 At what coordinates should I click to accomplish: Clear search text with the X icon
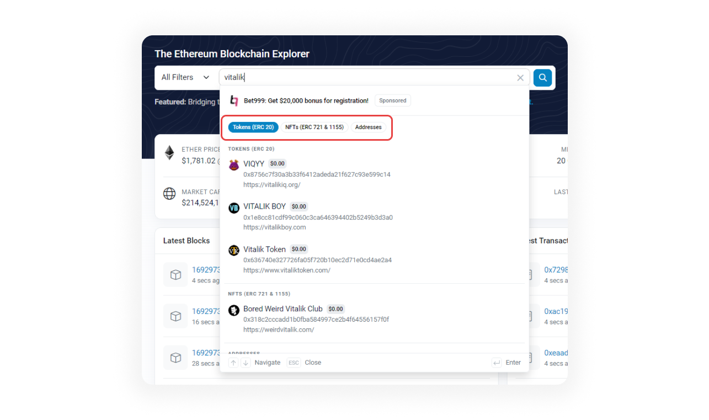pyautogui.click(x=520, y=78)
